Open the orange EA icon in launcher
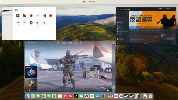 pyautogui.click(x=51, y=16)
